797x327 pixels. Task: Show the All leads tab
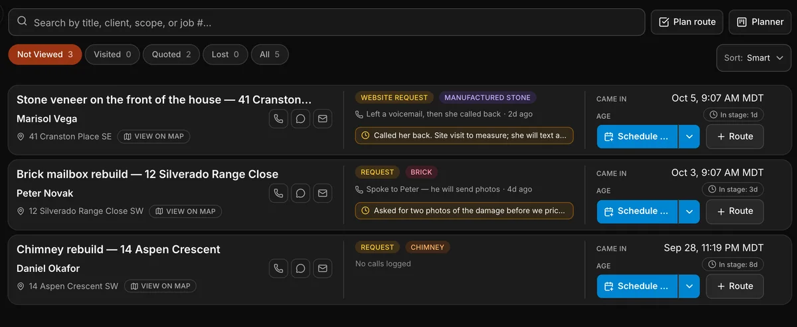[x=270, y=54]
